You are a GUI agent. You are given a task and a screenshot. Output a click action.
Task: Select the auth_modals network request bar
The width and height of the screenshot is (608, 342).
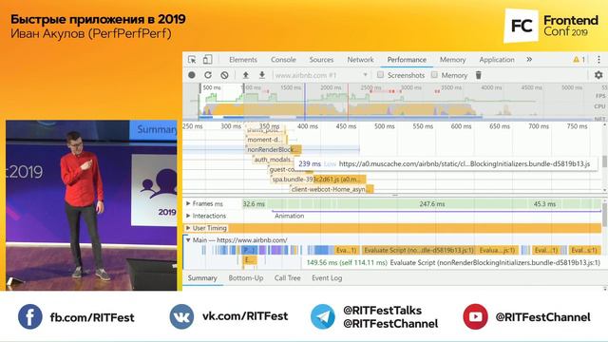274,160
